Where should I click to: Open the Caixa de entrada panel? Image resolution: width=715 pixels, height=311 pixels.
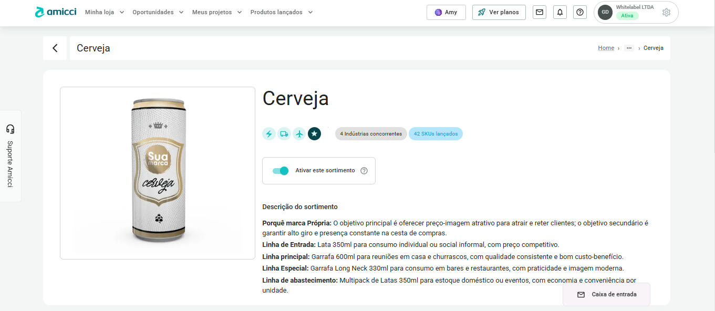pyautogui.click(x=606, y=294)
